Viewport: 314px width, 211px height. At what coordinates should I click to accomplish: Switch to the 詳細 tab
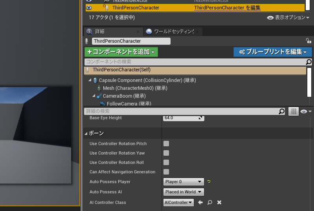point(113,31)
